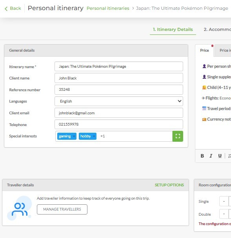Open the 2. Accommodation tab

(217, 29)
